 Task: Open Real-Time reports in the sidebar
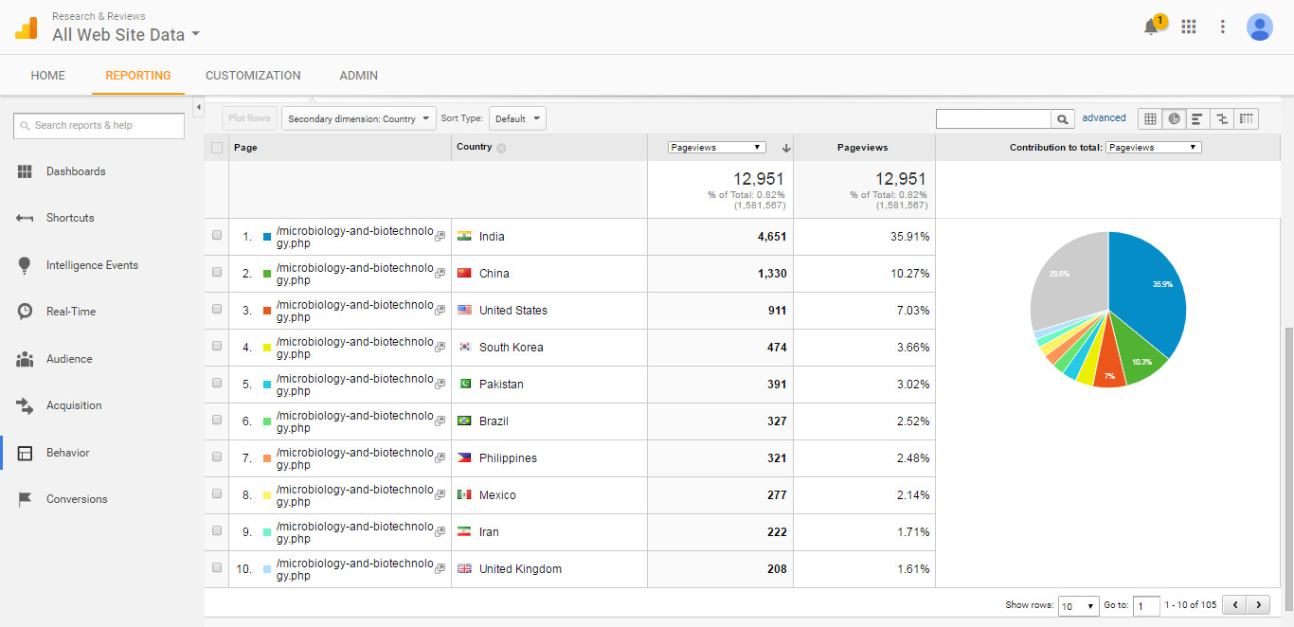(x=71, y=312)
